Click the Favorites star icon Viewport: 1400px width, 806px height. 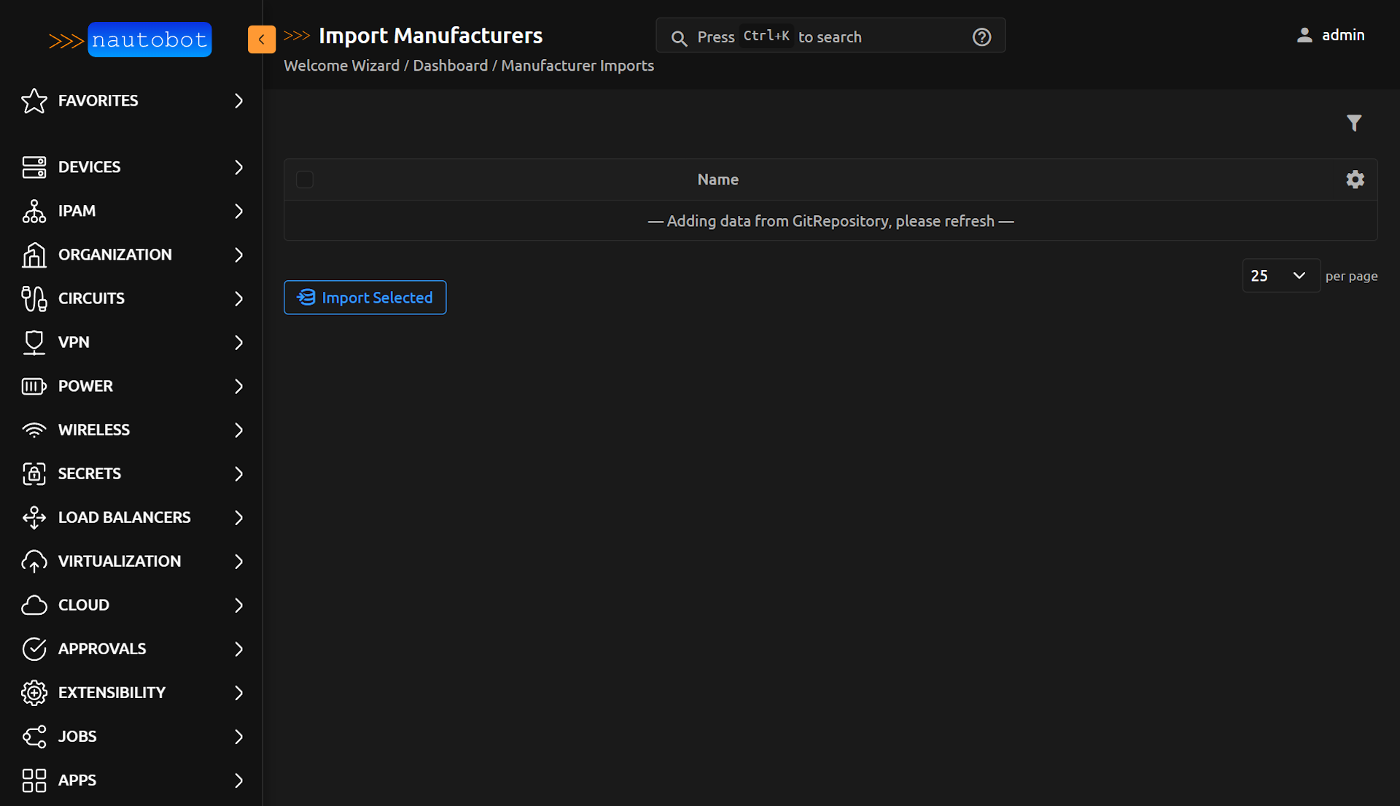34,101
